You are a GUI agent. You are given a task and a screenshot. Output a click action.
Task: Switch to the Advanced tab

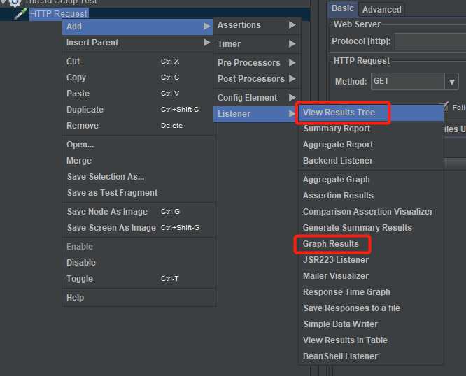tap(381, 9)
